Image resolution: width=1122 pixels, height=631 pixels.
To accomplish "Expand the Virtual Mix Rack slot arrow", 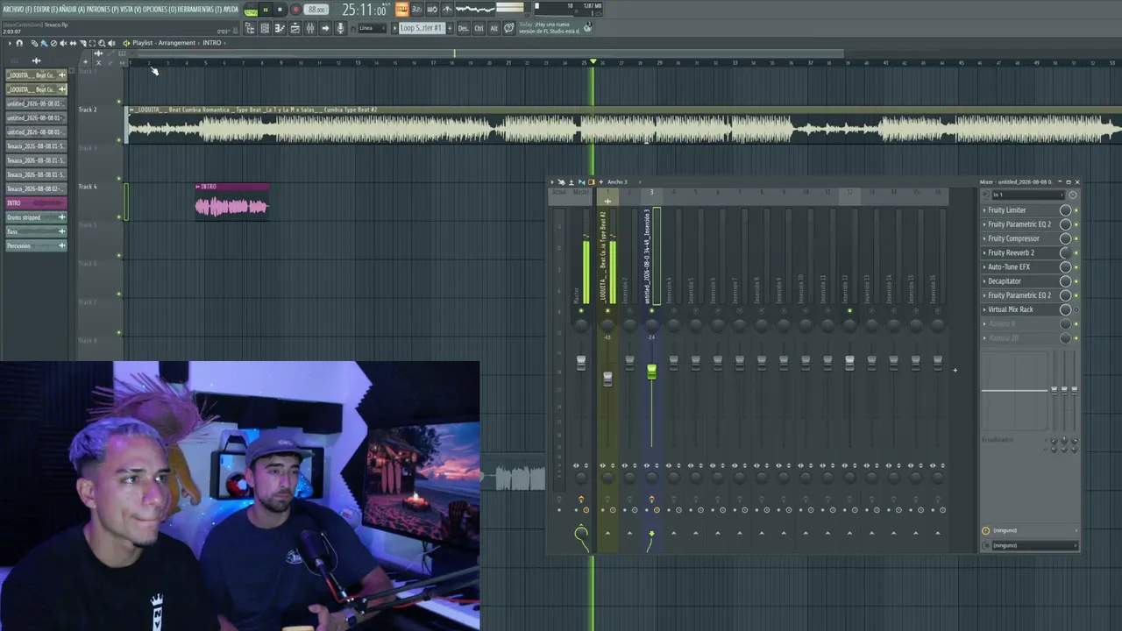I will pos(984,309).
